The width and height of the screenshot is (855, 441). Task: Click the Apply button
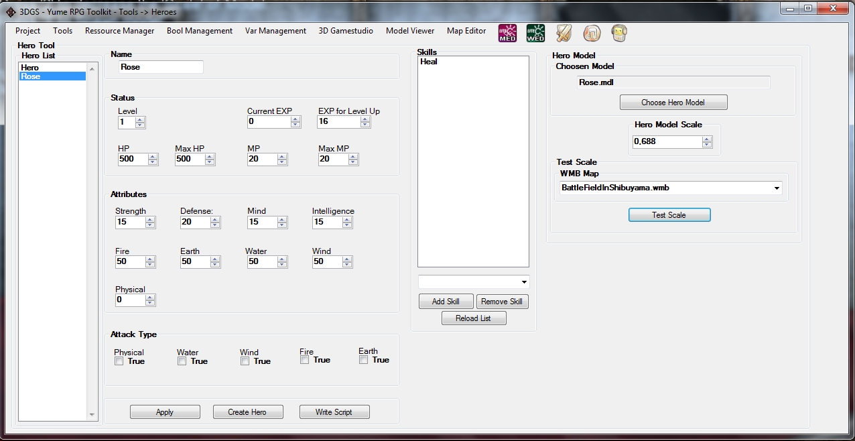click(x=165, y=412)
